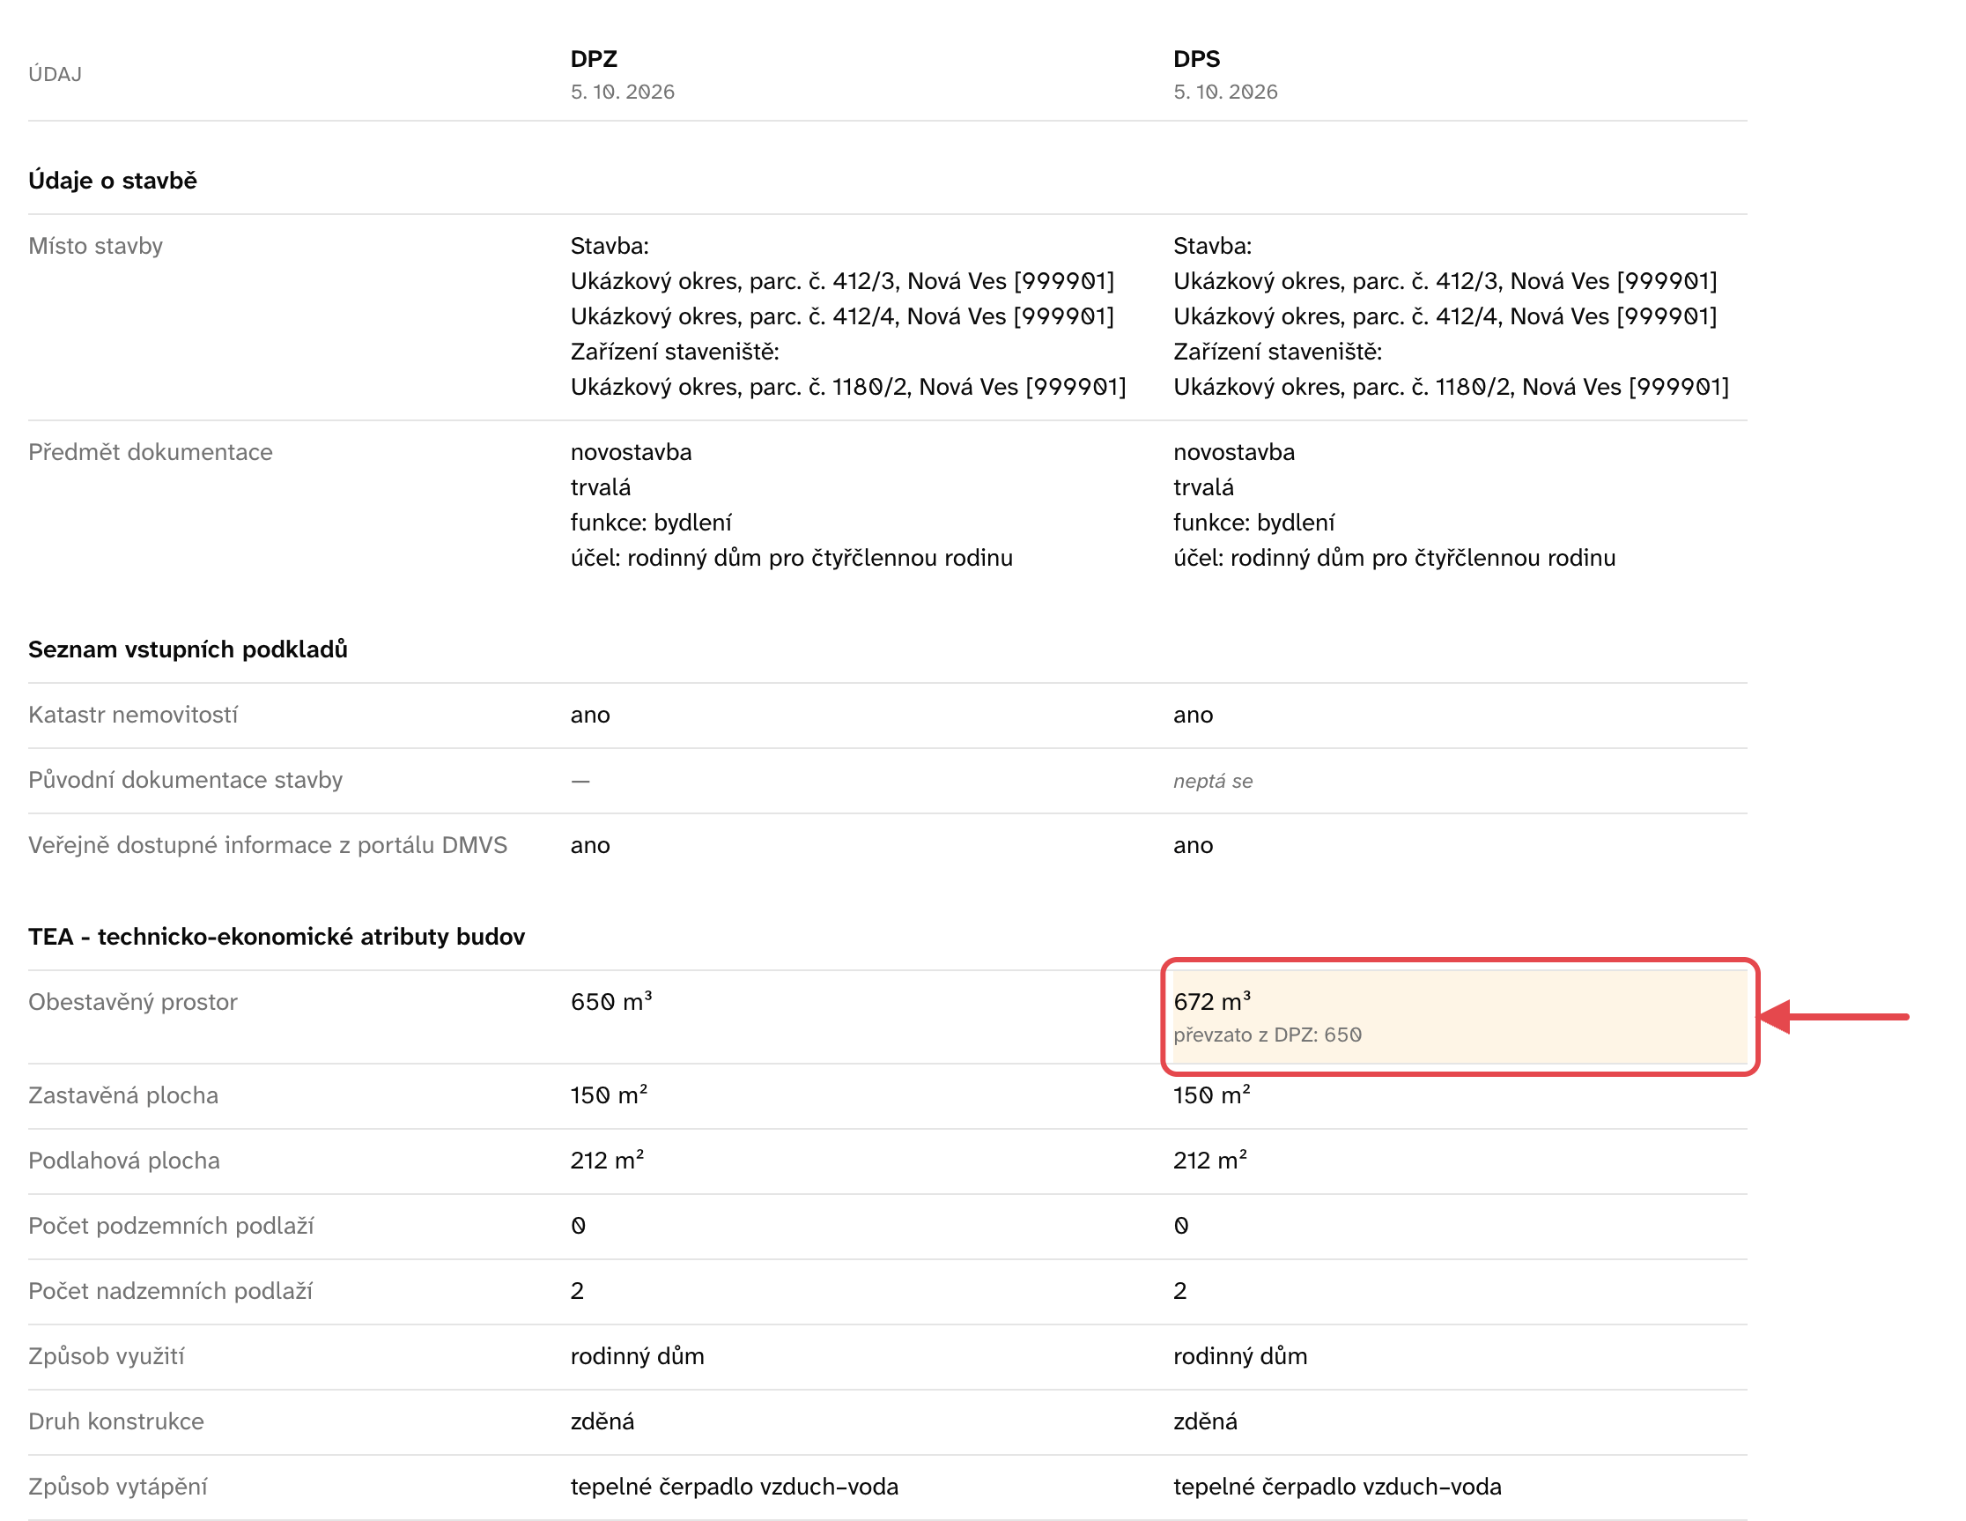Select 'Katastr nemovitostí' row label
1966x1521 pixels.
coord(133,715)
